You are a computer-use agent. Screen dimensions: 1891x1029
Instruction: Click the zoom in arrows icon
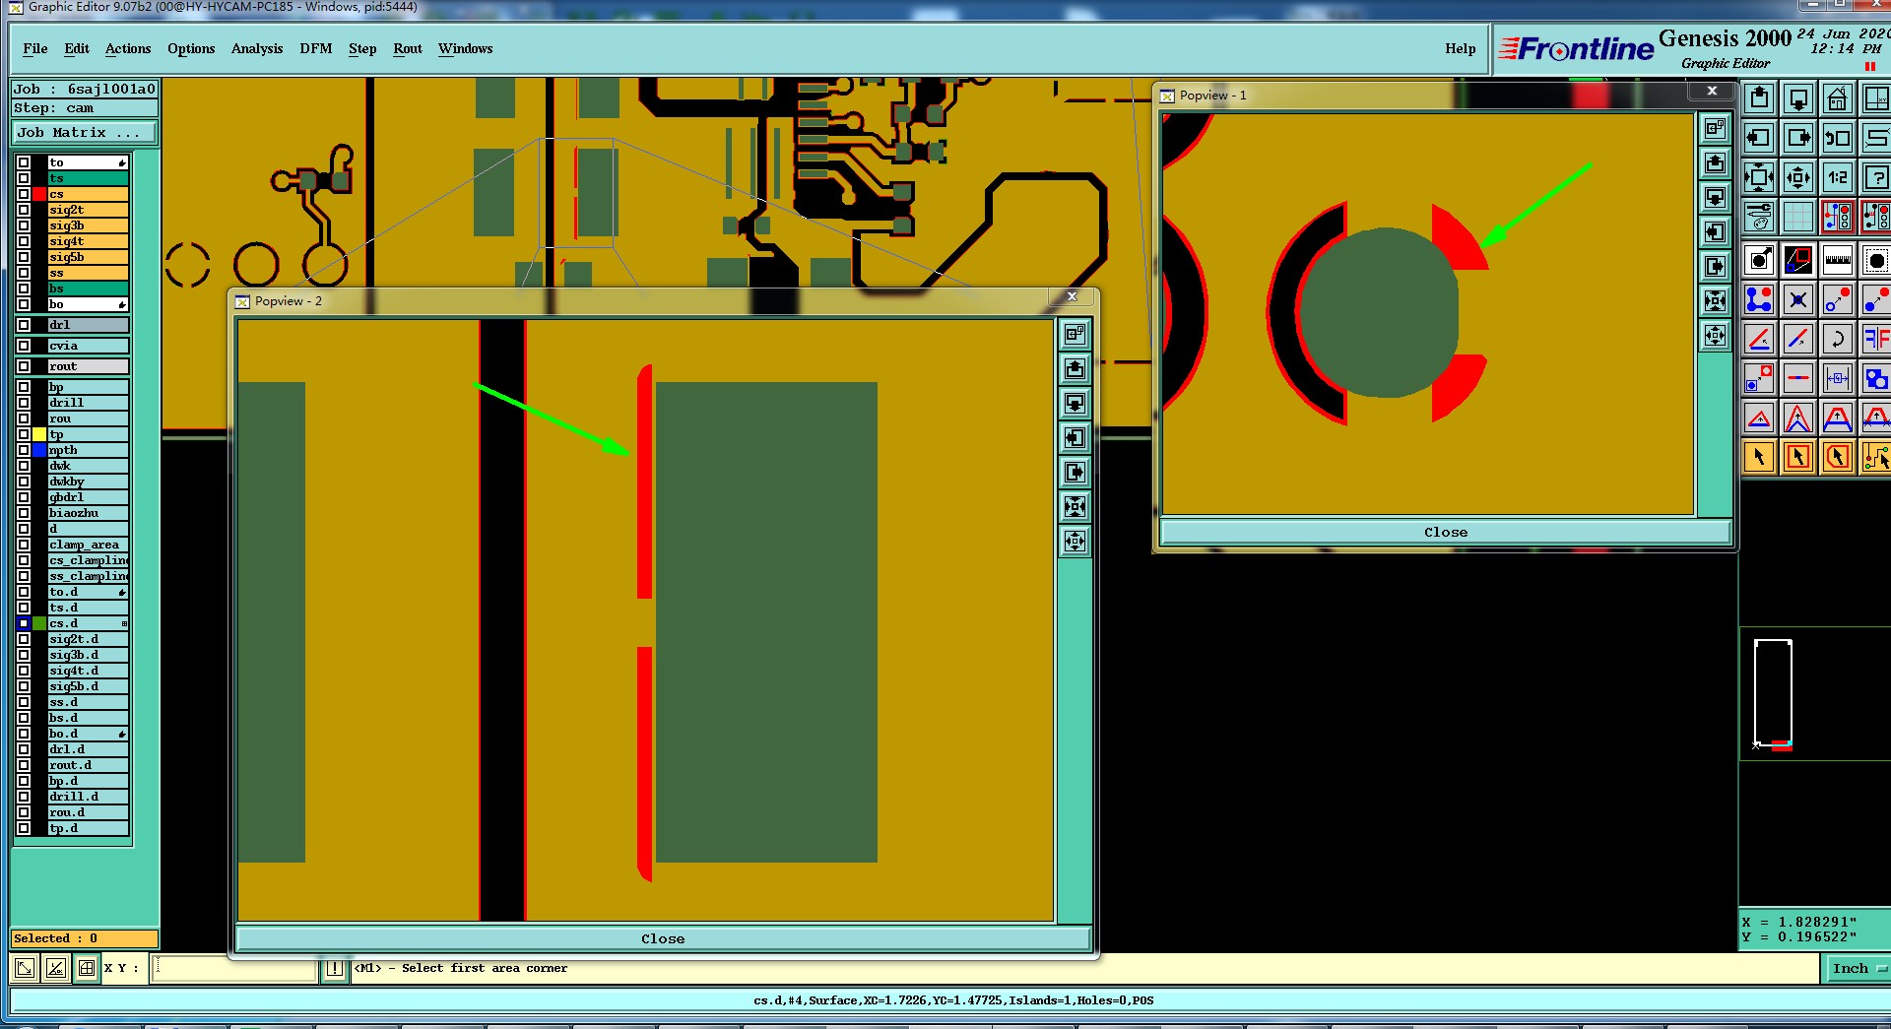click(x=1759, y=177)
